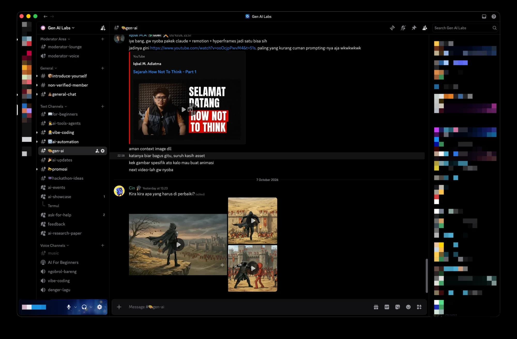Screen dimensions: 517x339
Task: Play the top castle battle video
Action: click(253, 221)
